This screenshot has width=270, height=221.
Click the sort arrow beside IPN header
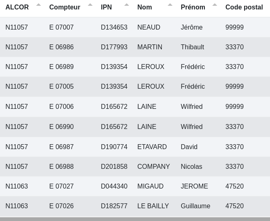(127, 5)
